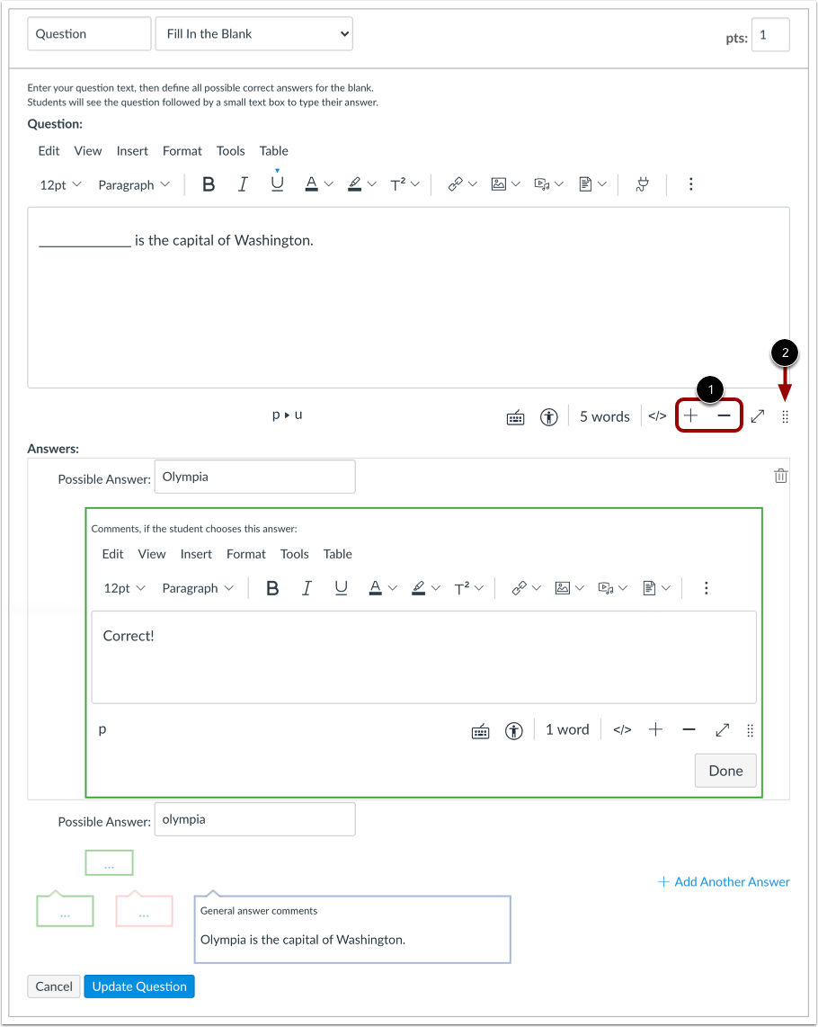Expand image options arrow in comments editor
This screenshot has width=818, height=1027.
tap(580, 588)
